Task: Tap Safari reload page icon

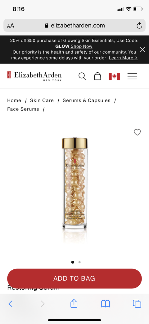Action: (139, 26)
